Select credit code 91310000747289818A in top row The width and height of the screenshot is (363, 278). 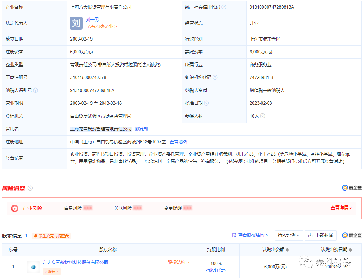(271, 7)
